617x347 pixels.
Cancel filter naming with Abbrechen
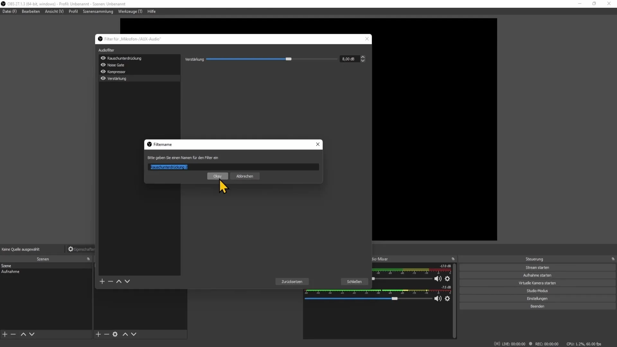click(x=245, y=176)
